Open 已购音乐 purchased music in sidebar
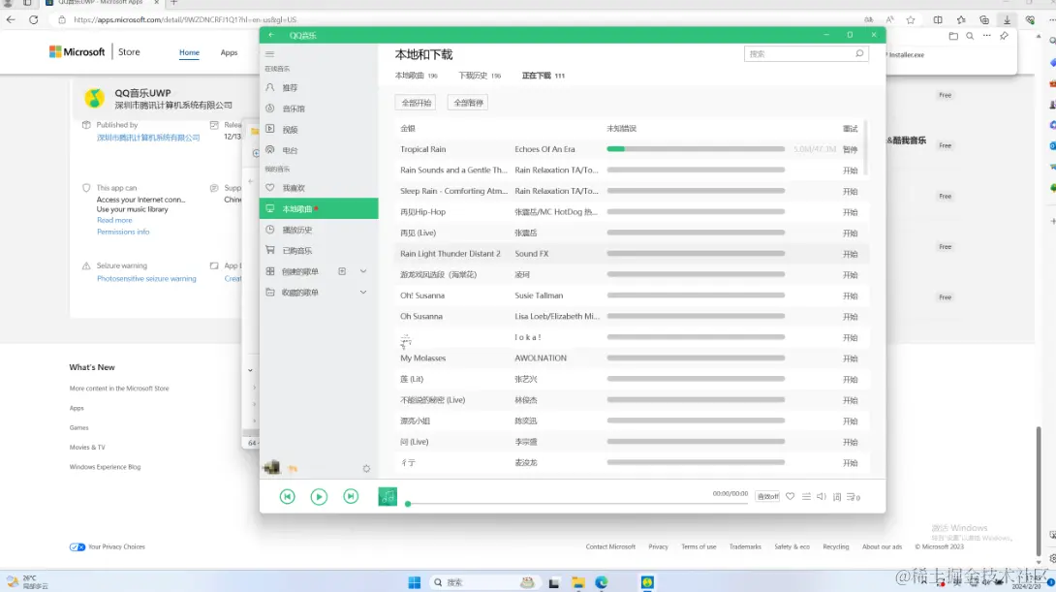The height and width of the screenshot is (592, 1056). [x=297, y=251]
